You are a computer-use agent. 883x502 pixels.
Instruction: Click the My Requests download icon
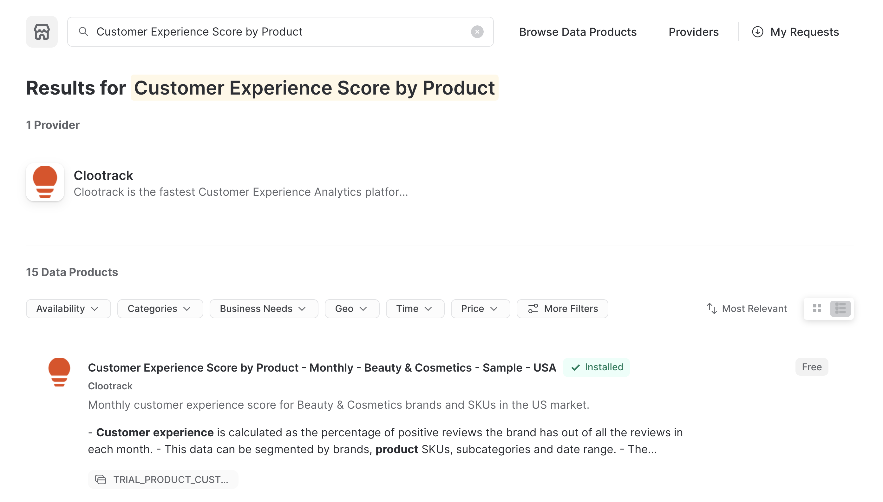point(757,32)
